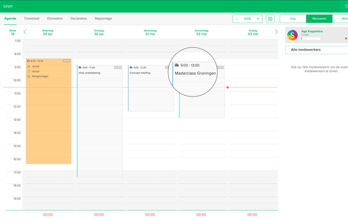Decrease zoom with the minus button
The image size is (348, 219).
pyautogui.click(x=237, y=19)
